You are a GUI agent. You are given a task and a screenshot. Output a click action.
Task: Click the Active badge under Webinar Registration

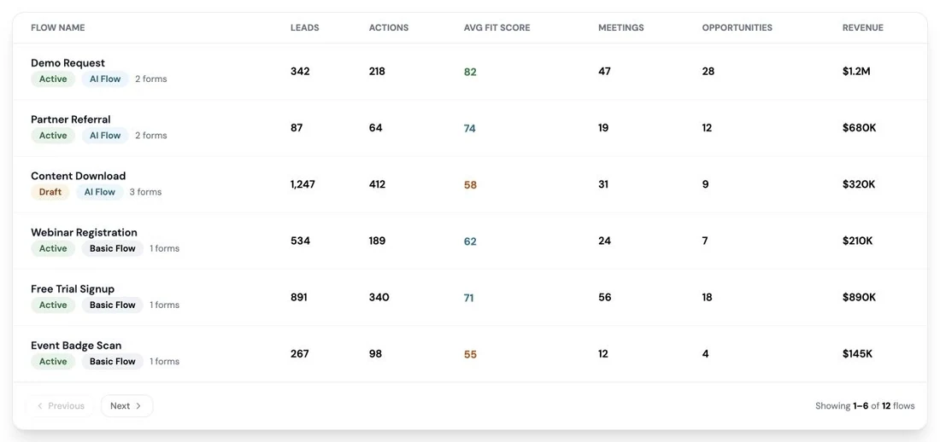(53, 248)
